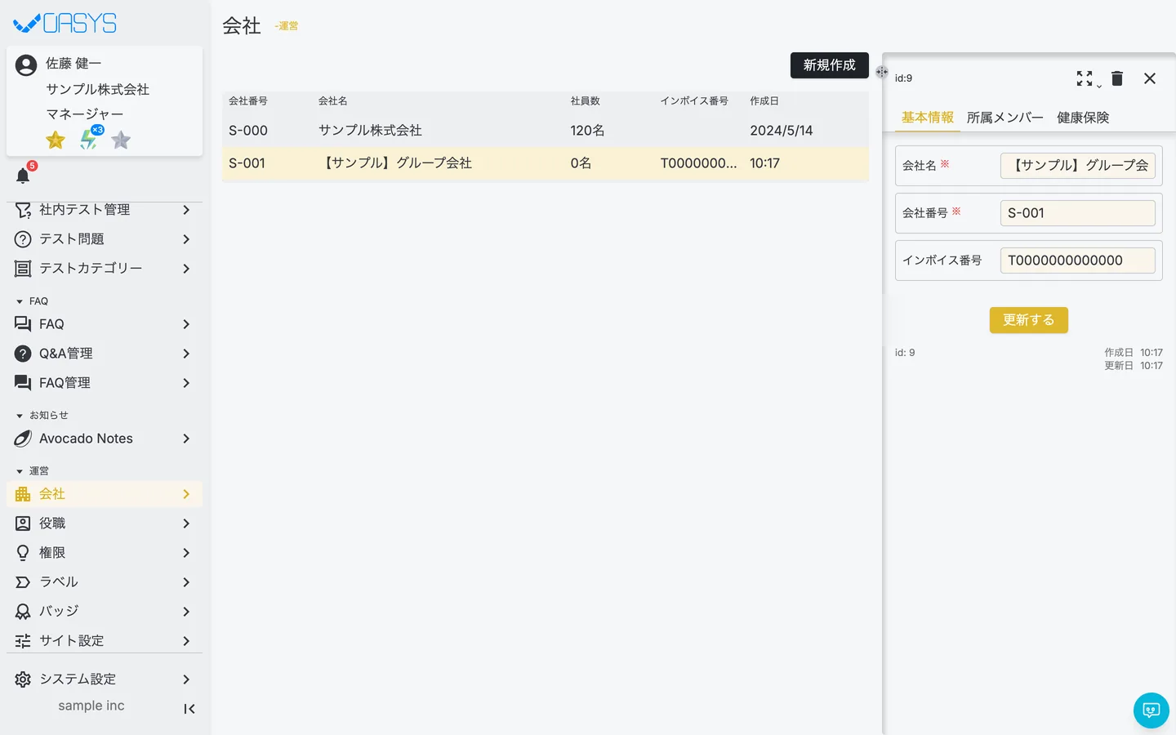1176x735 pixels.
Task: Open 役職 menu item
Action: (105, 523)
